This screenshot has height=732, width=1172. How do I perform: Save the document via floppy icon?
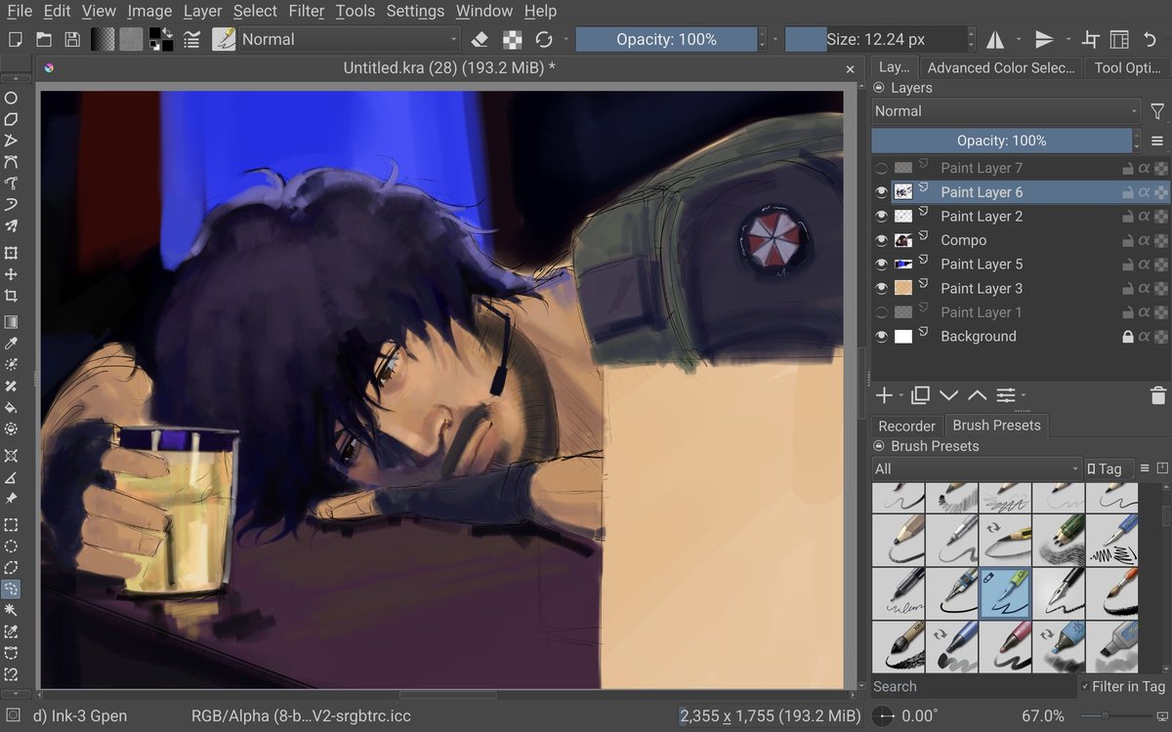point(72,39)
